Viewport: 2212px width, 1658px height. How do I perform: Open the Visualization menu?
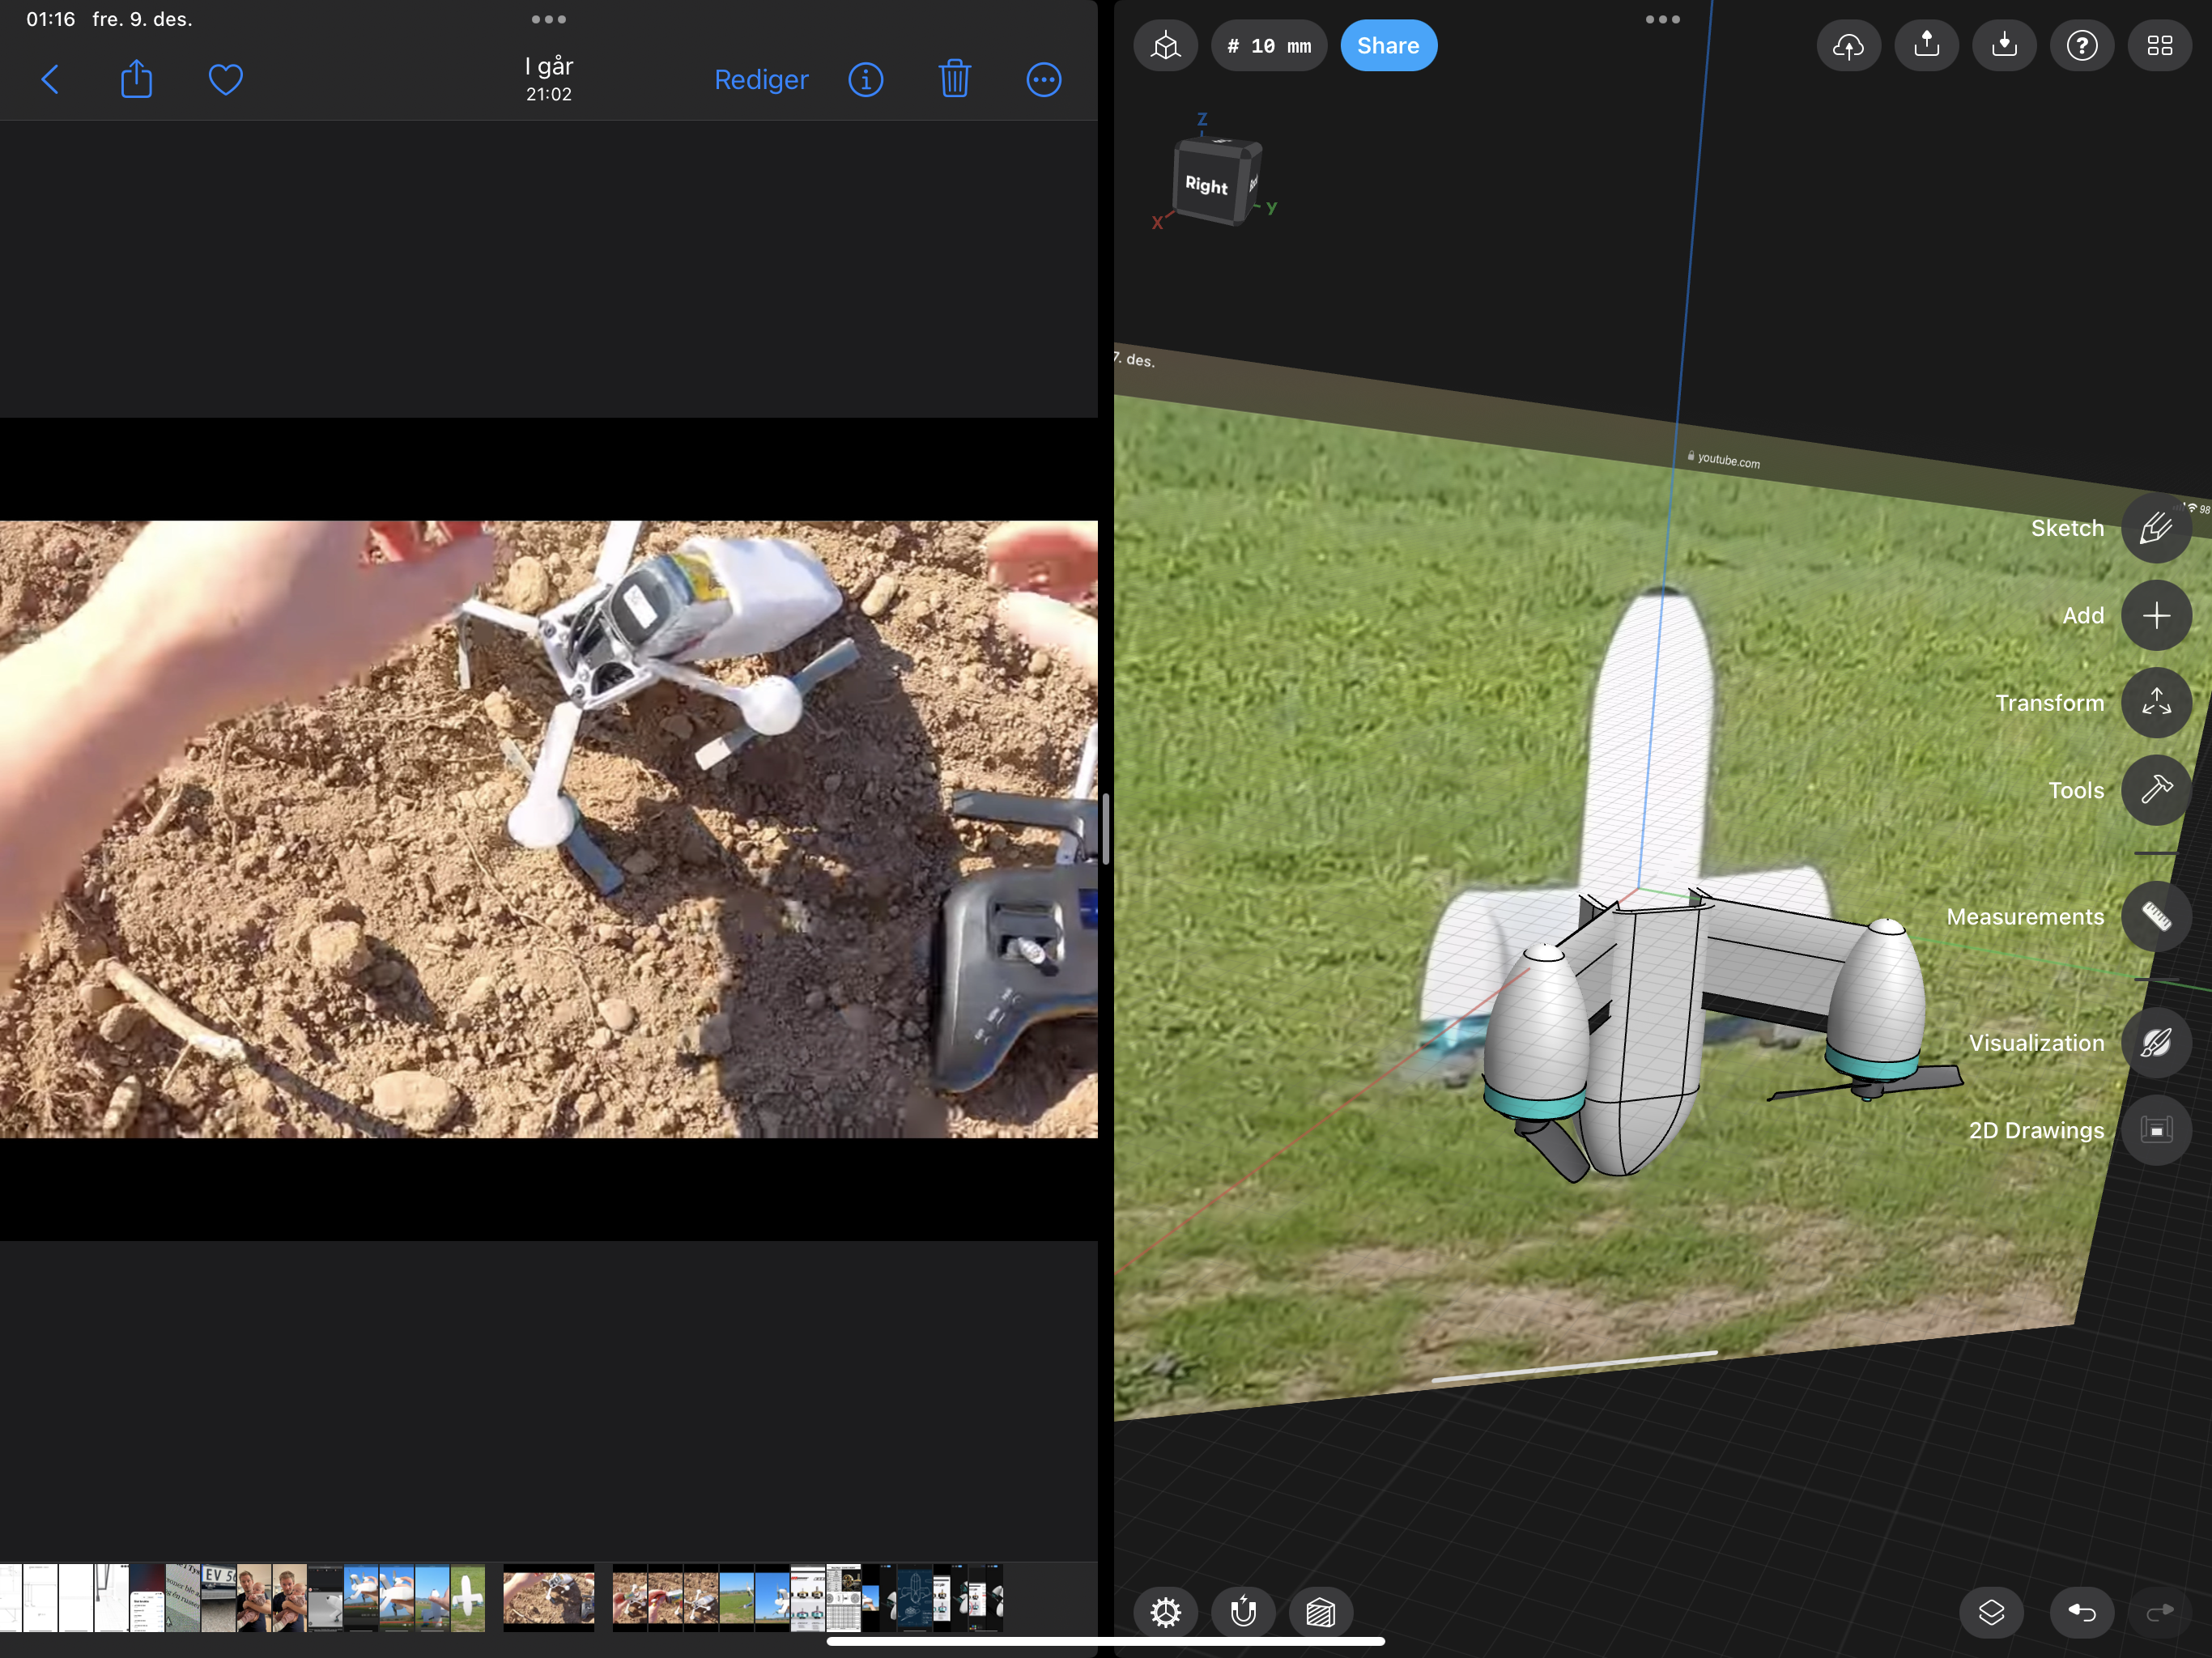point(2155,1043)
